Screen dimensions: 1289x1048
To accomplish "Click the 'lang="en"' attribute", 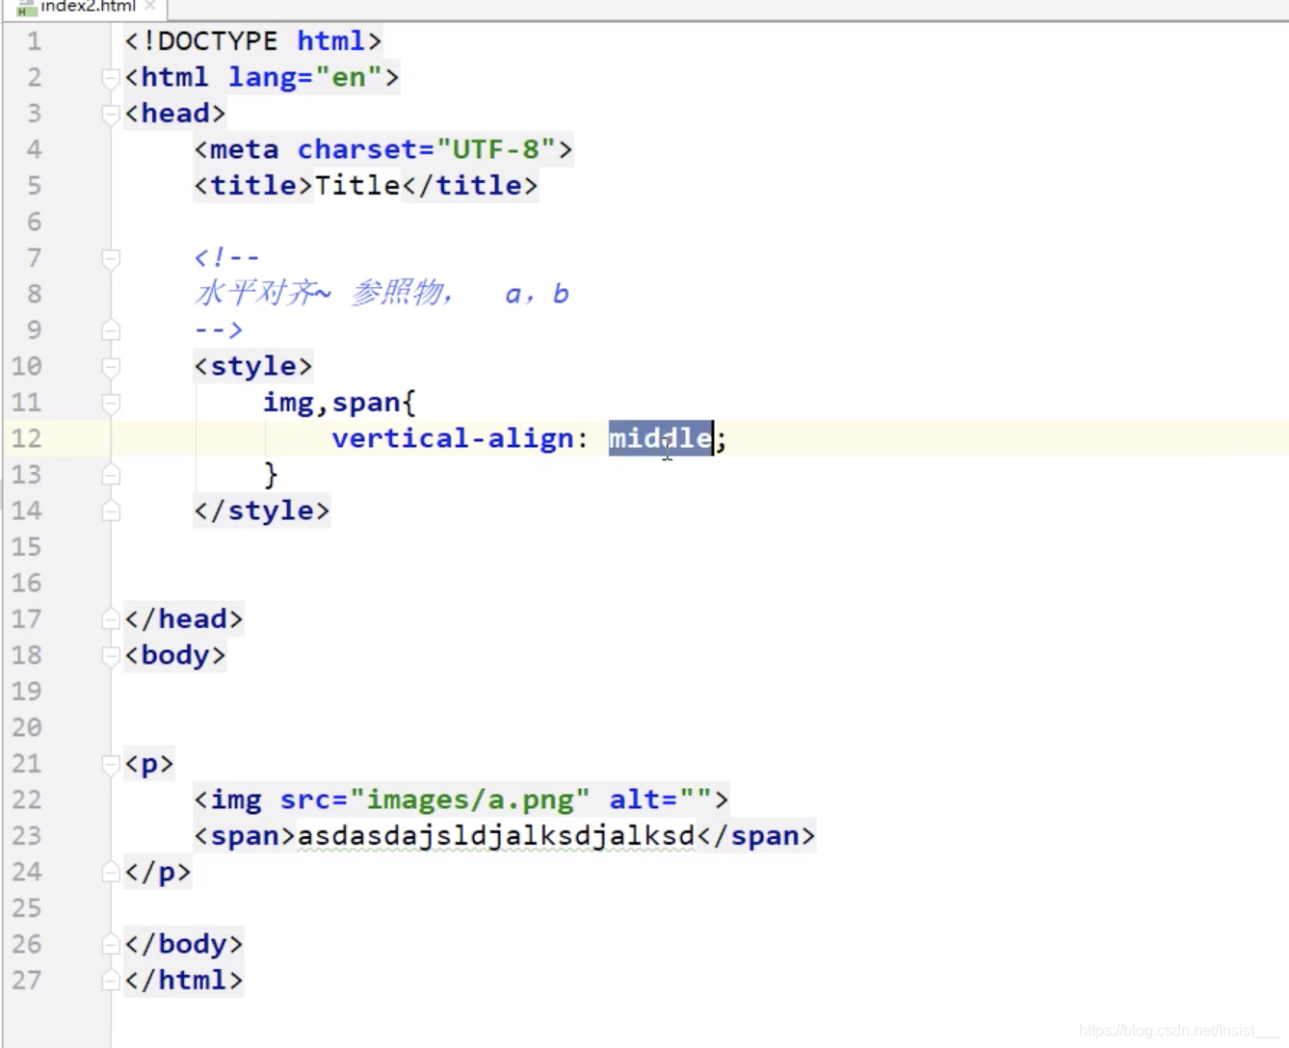I will click(x=305, y=77).
